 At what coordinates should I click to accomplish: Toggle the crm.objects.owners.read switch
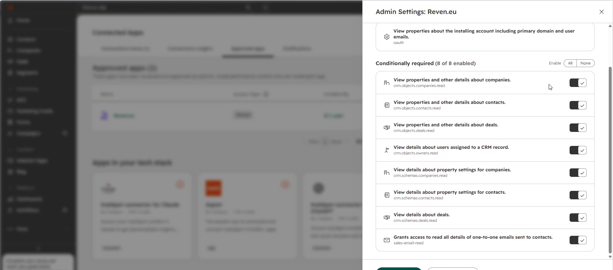(x=578, y=150)
